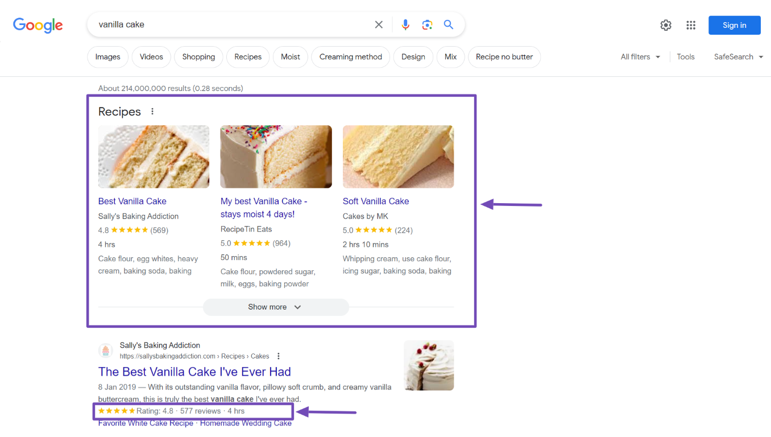This screenshot has width=771, height=437.
Task: Click the Cakes by MK source name
Action: click(366, 216)
